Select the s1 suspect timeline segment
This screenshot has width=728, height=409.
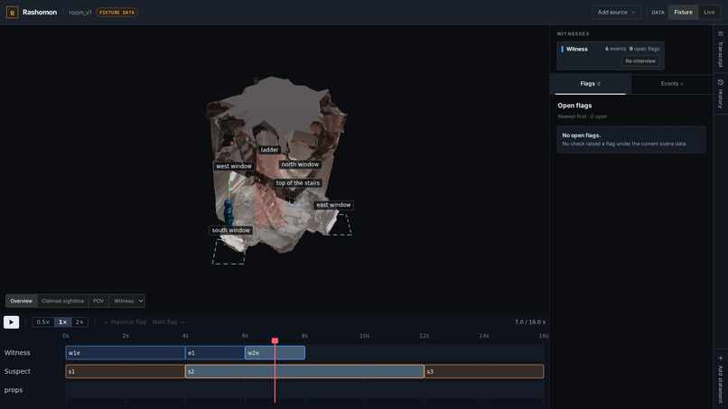[126, 371]
